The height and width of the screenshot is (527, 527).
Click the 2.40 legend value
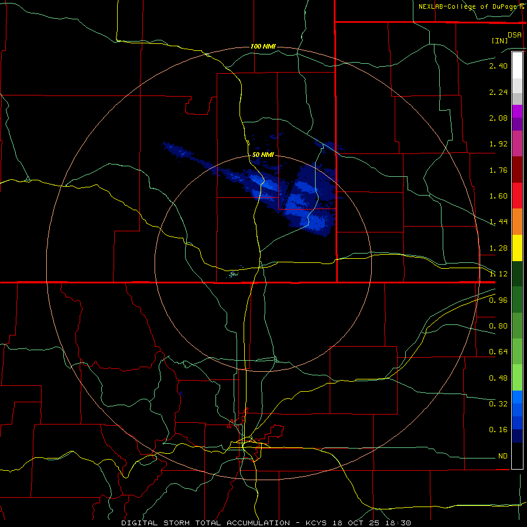point(498,66)
